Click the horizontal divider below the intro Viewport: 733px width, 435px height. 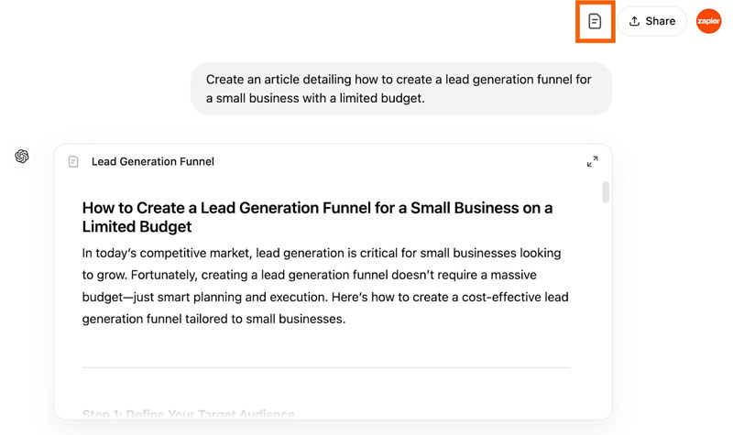coord(325,367)
